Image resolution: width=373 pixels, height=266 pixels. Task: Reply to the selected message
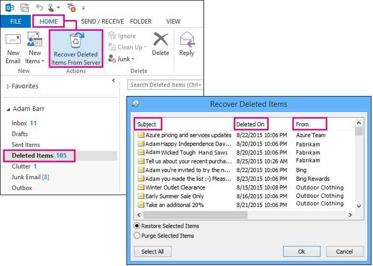[x=187, y=44]
